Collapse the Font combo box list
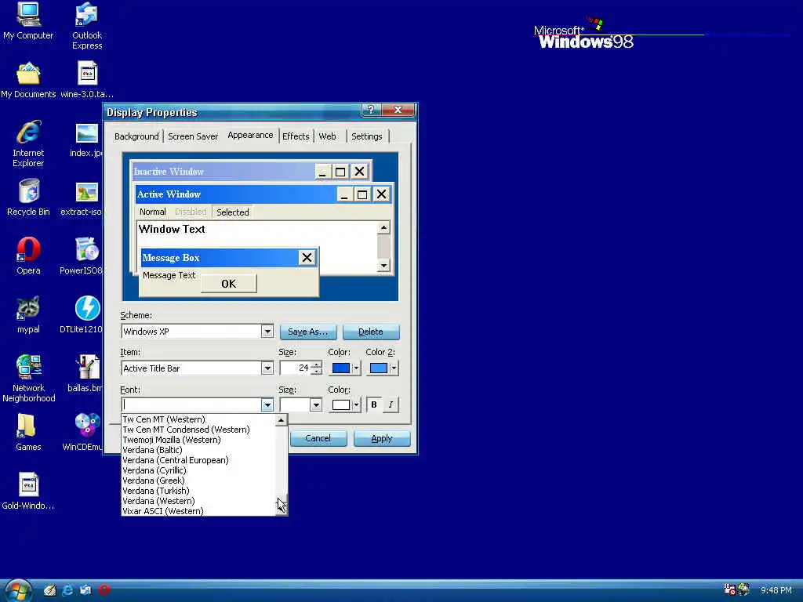The height and width of the screenshot is (602, 803). pyautogui.click(x=267, y=405)
